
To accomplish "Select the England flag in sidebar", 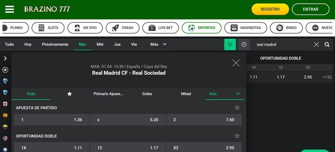I will (5, 104).
